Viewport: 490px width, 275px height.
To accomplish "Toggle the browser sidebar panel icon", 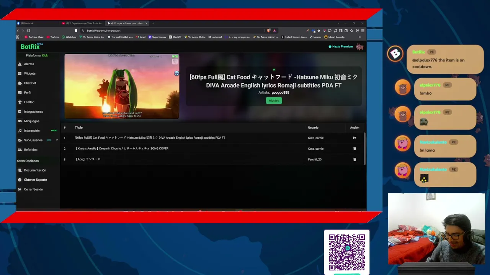I will [341, 31].
